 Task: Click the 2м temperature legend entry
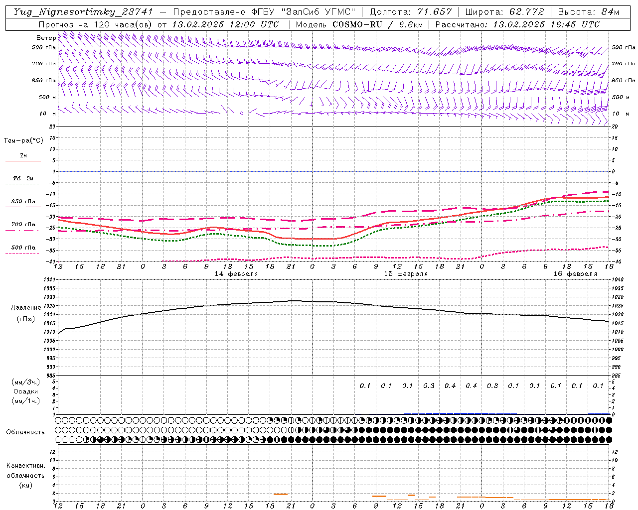[23, 156]
